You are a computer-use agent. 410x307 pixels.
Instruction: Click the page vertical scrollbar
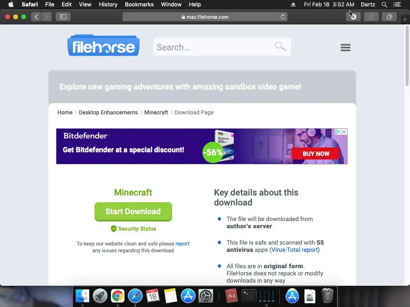click(x=407, y=55)
